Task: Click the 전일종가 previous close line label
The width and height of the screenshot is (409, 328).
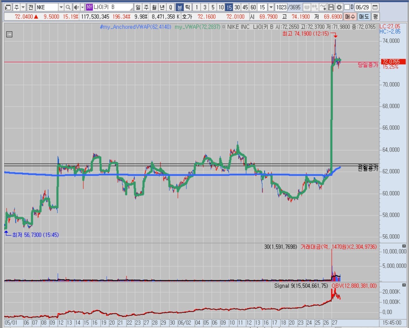Action: [x=368, y=168]
